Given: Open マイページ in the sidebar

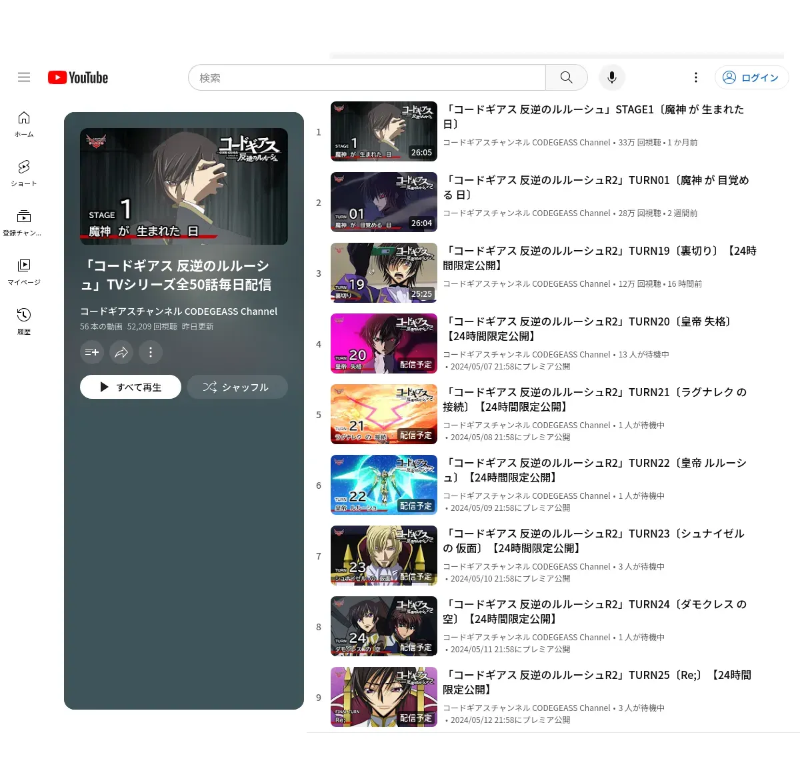Looking at the screenshot, I should (24, 272).
